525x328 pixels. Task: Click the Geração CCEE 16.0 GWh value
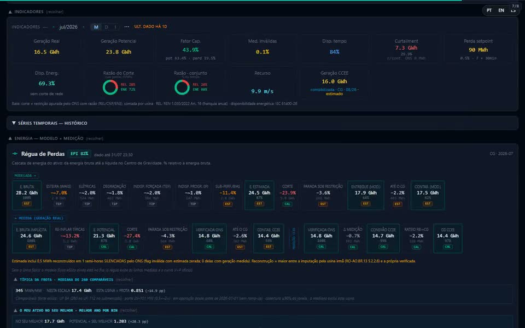tap(334, 81)
